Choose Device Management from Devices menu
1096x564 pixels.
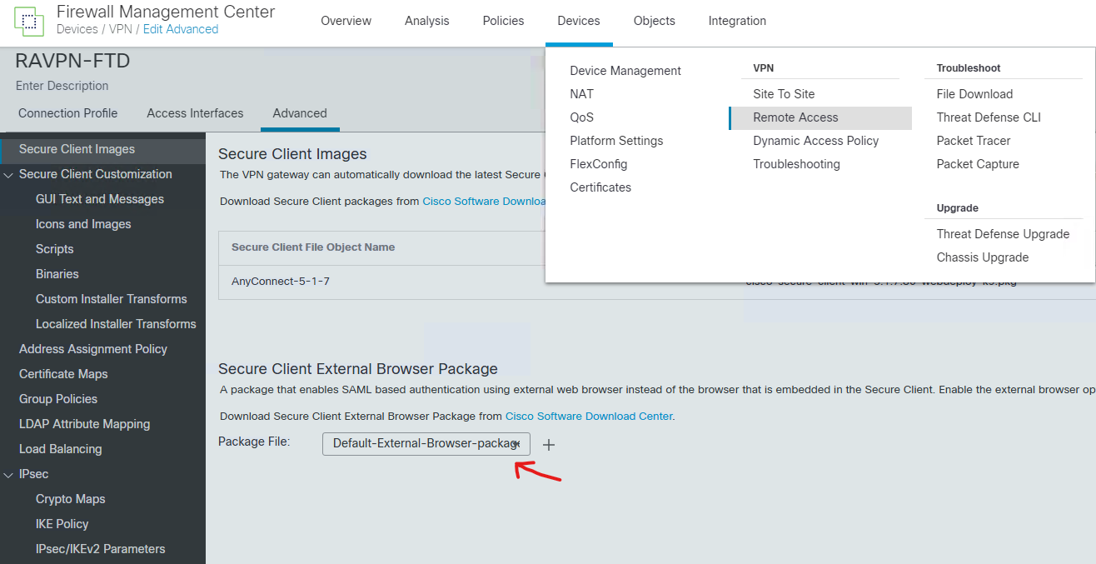coord(625,71)
